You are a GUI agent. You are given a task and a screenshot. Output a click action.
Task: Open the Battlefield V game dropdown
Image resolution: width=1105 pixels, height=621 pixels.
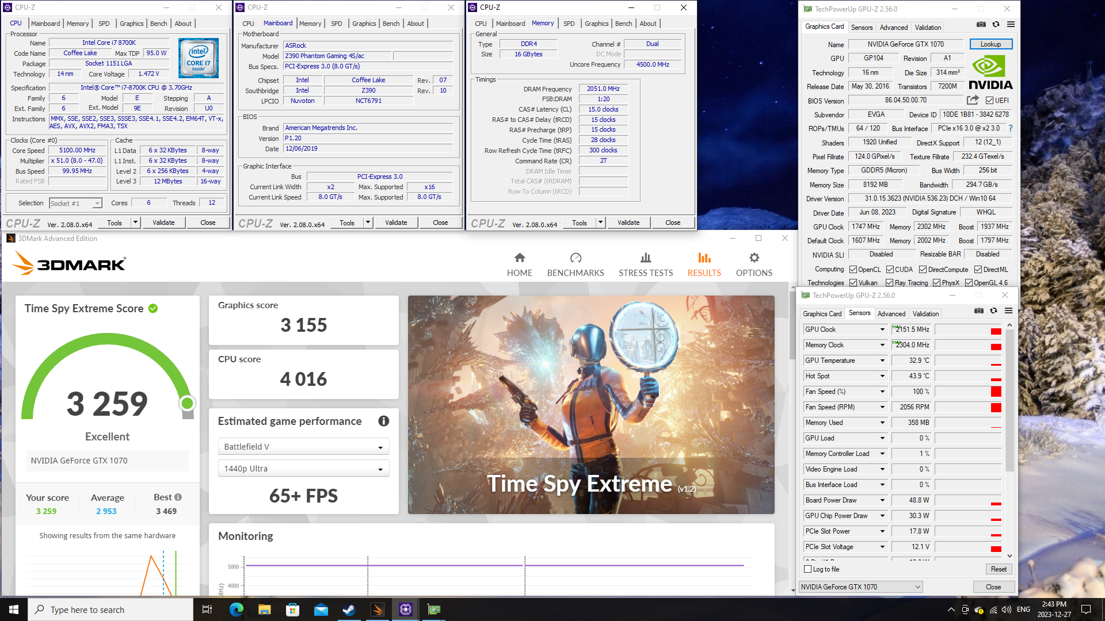[303, 447]
